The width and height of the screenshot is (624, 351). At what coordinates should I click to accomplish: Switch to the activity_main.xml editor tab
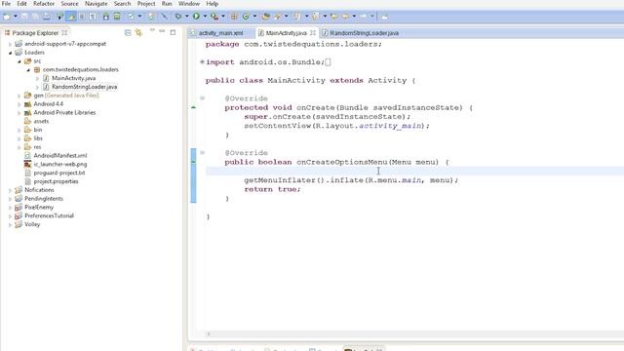[220, 33]
